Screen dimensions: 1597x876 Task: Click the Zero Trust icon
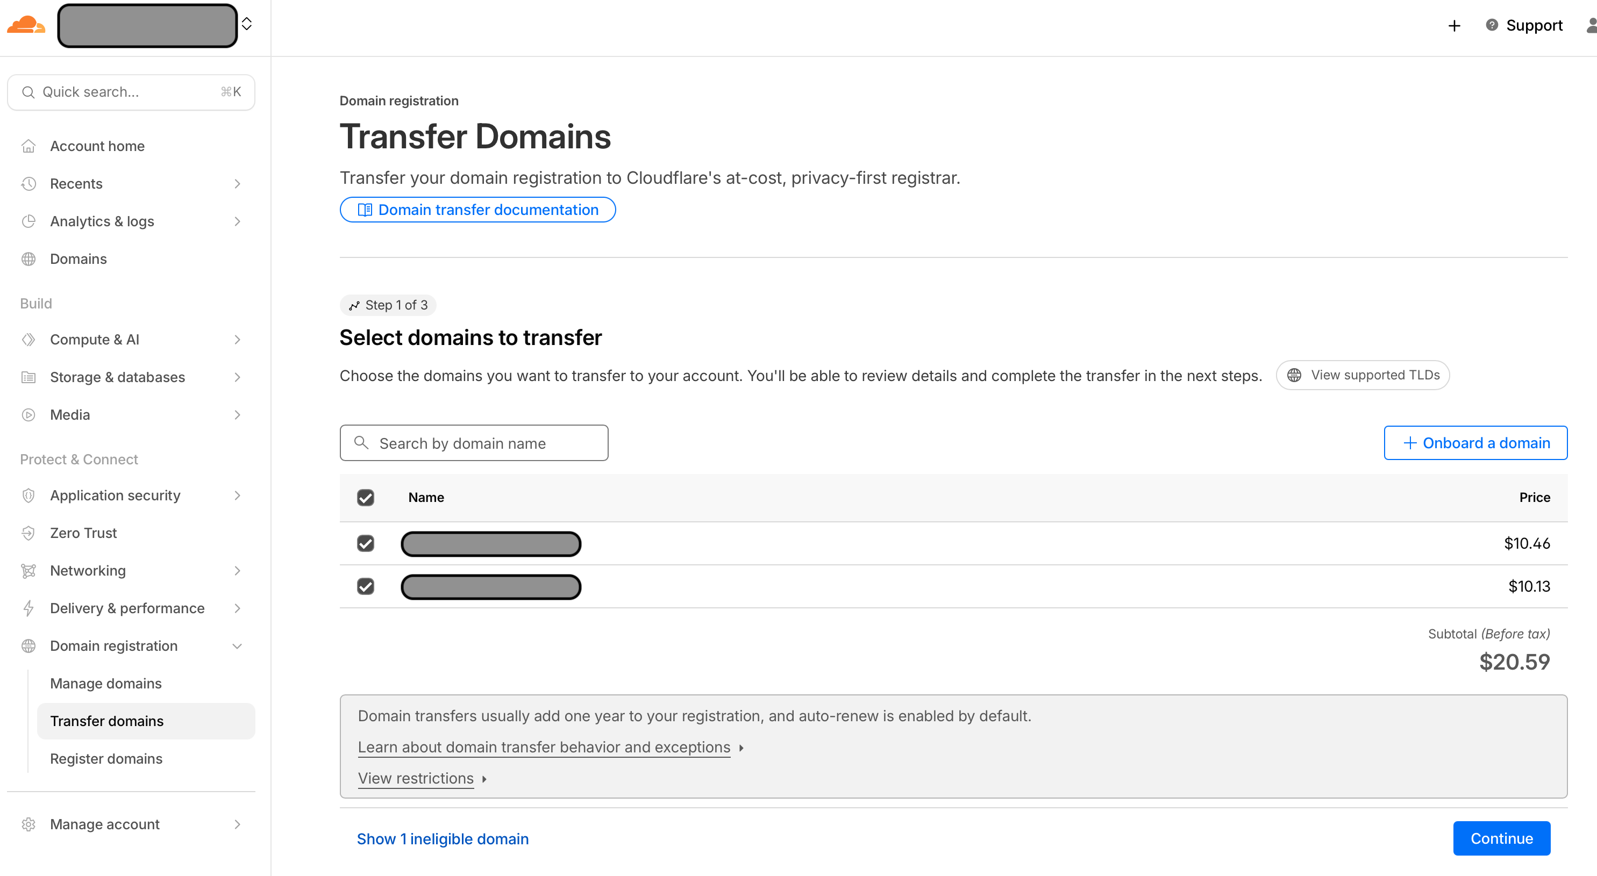[x=28, y=534]
